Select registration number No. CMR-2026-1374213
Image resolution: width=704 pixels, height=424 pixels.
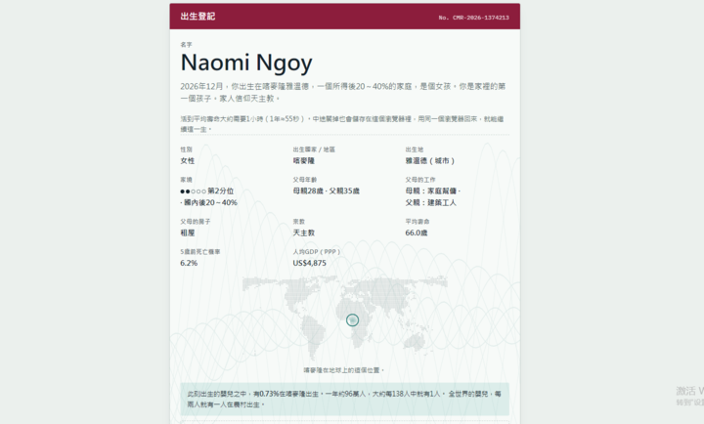(473, 18)
